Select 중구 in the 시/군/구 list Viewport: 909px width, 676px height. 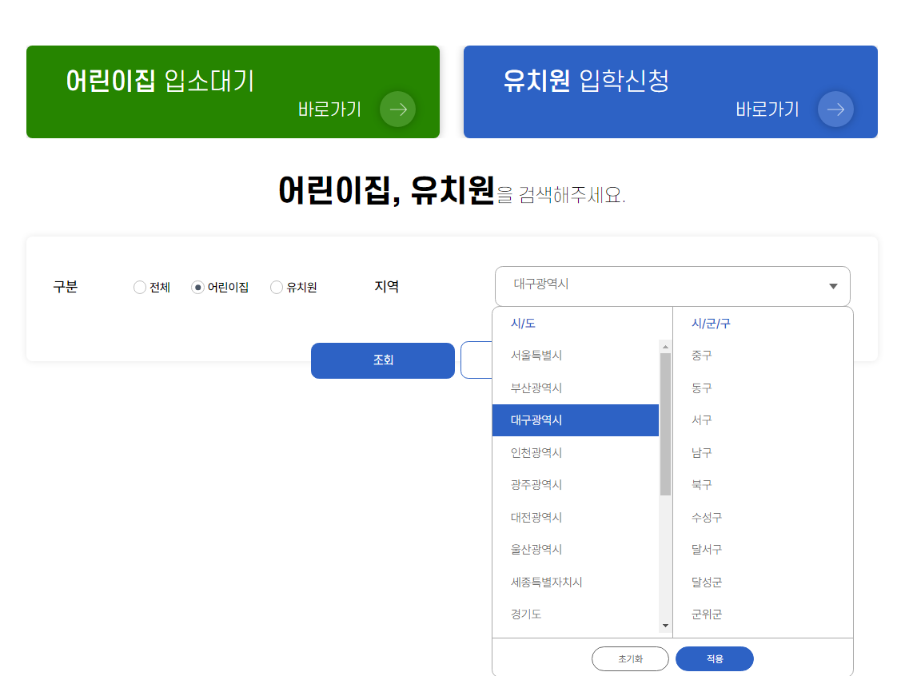pos(701,356)
